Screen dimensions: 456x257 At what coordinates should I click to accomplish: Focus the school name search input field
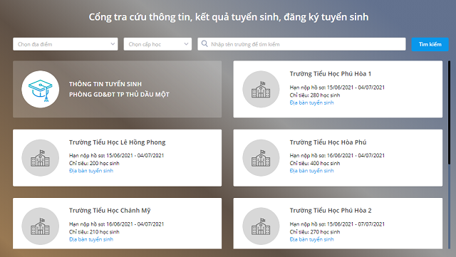[301, 44]
